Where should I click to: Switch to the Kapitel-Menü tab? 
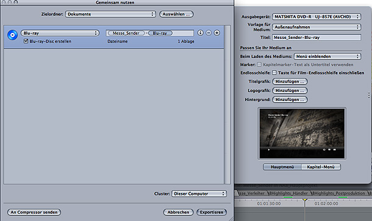click(321, 167)
